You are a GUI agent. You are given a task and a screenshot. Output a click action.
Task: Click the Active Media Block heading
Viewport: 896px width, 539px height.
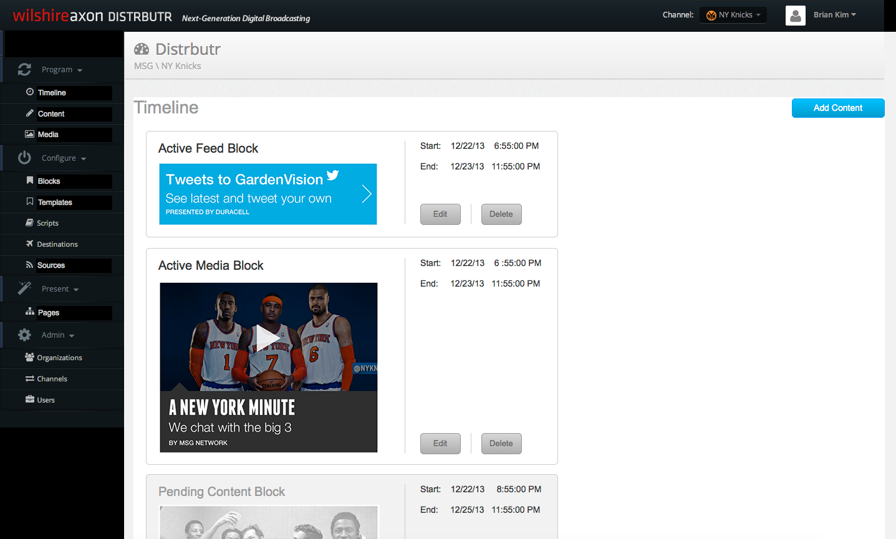click(x=211, y=265)
